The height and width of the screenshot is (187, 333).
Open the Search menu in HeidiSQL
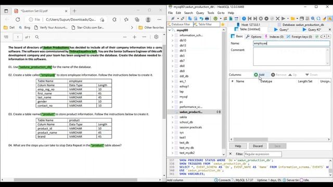[188, 13]
